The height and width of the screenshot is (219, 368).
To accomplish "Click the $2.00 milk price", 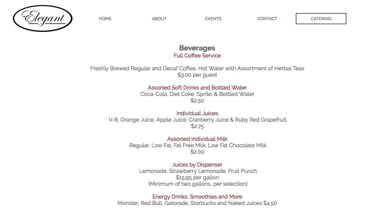I will (197, 152).
